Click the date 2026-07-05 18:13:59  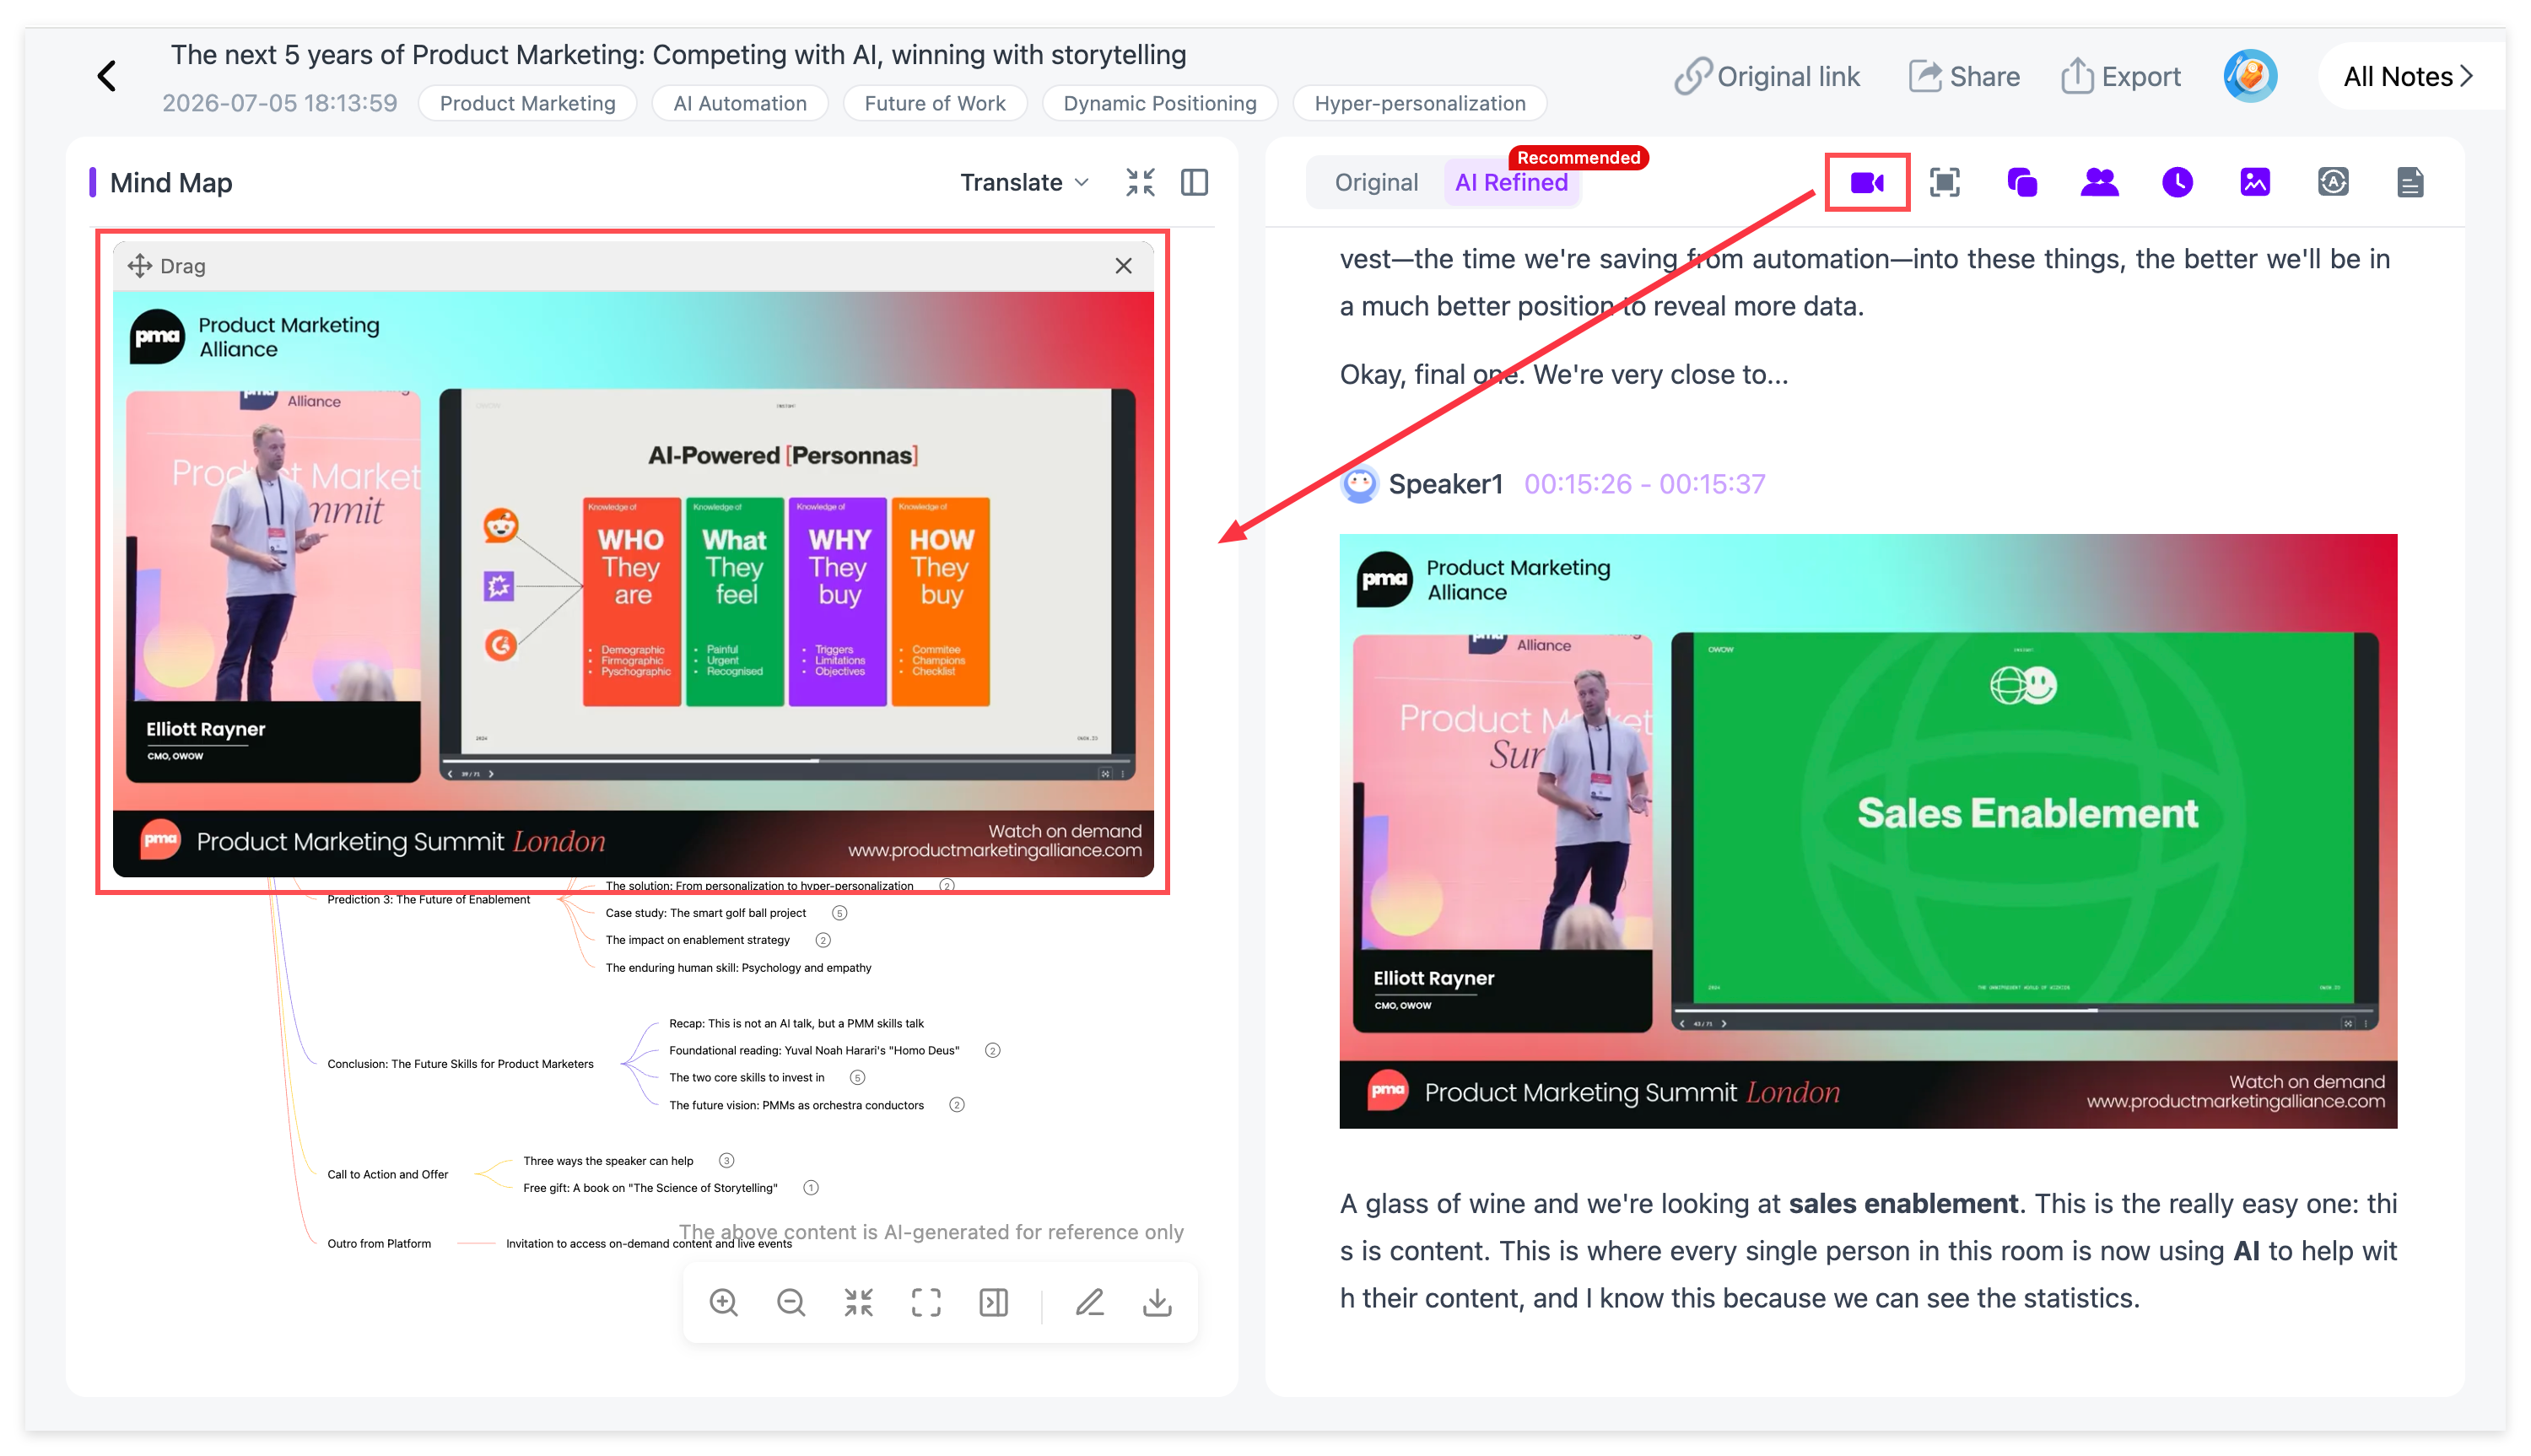(x=279, y=103)
